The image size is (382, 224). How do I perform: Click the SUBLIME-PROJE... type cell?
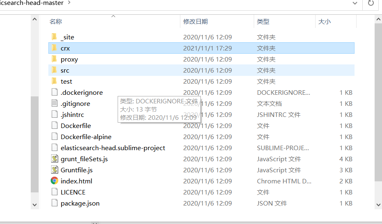283,148
